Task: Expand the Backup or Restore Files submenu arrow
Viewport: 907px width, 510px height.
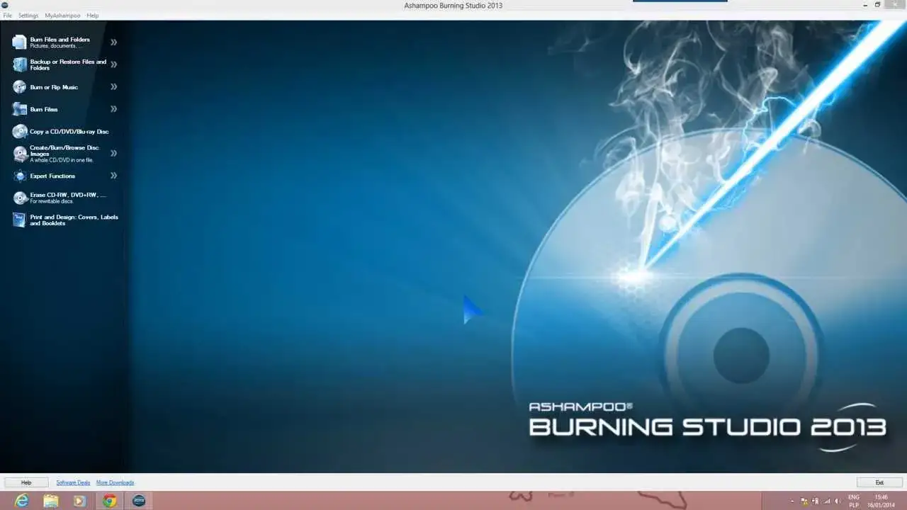Action: click(x=113, y=64)
